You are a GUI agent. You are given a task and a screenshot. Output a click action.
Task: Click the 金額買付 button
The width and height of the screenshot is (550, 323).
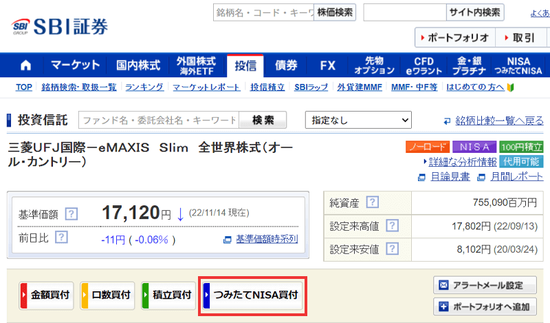(46, 295)
